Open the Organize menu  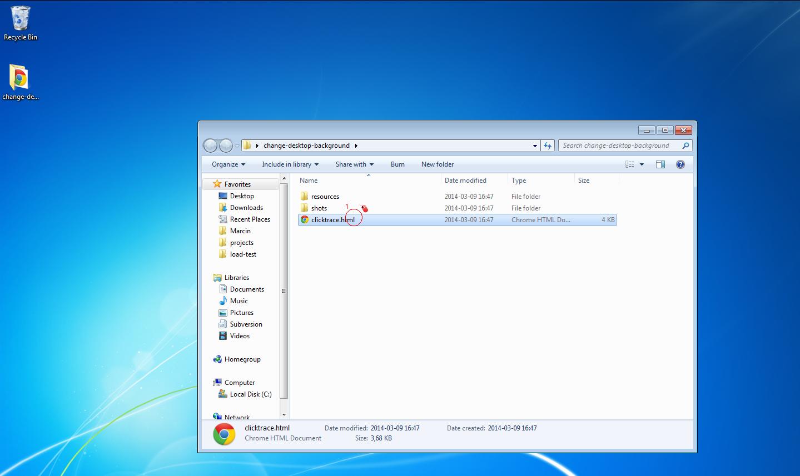click(228, 164)
